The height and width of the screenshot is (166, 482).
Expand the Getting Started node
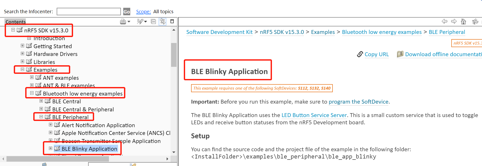point(22,46)
